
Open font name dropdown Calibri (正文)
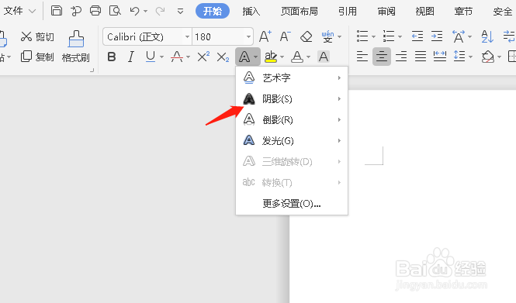[x=187, y=36]
